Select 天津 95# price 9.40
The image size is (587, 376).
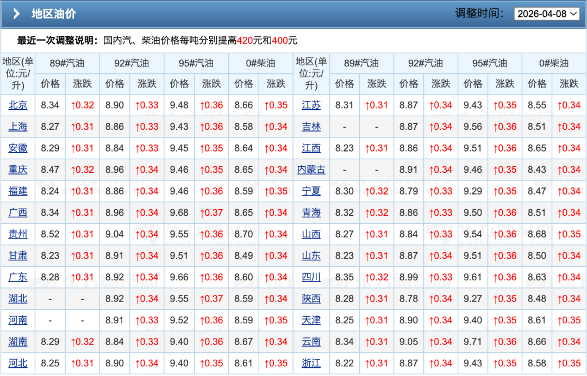[x=472, y=320]
